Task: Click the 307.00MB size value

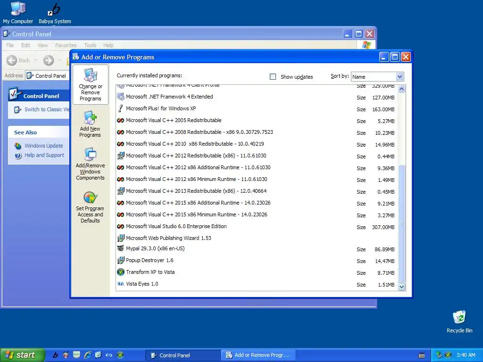Action: click(x=383, y=227)
